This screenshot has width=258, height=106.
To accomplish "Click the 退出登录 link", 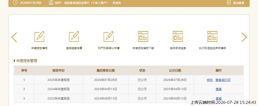I will 239,3.
